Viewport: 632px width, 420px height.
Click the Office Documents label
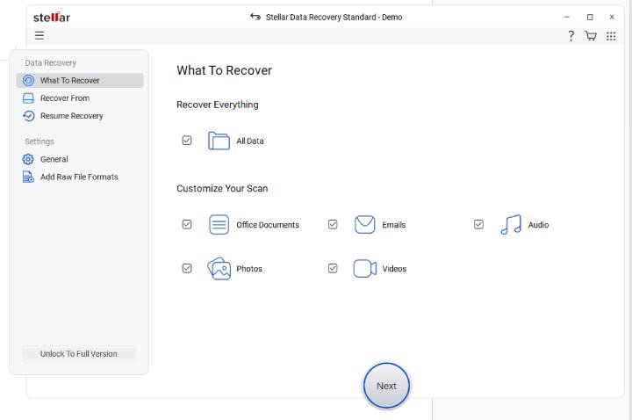[x=268, y=225]
